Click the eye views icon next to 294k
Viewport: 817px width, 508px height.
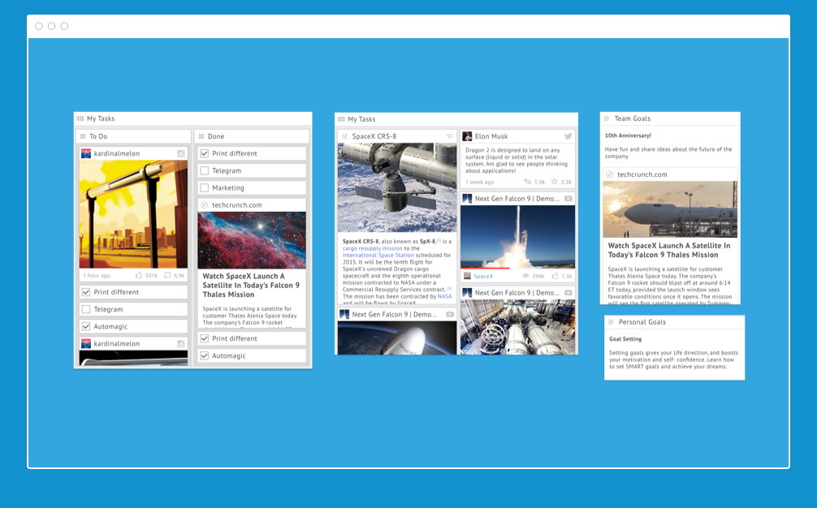coord(525,276)
